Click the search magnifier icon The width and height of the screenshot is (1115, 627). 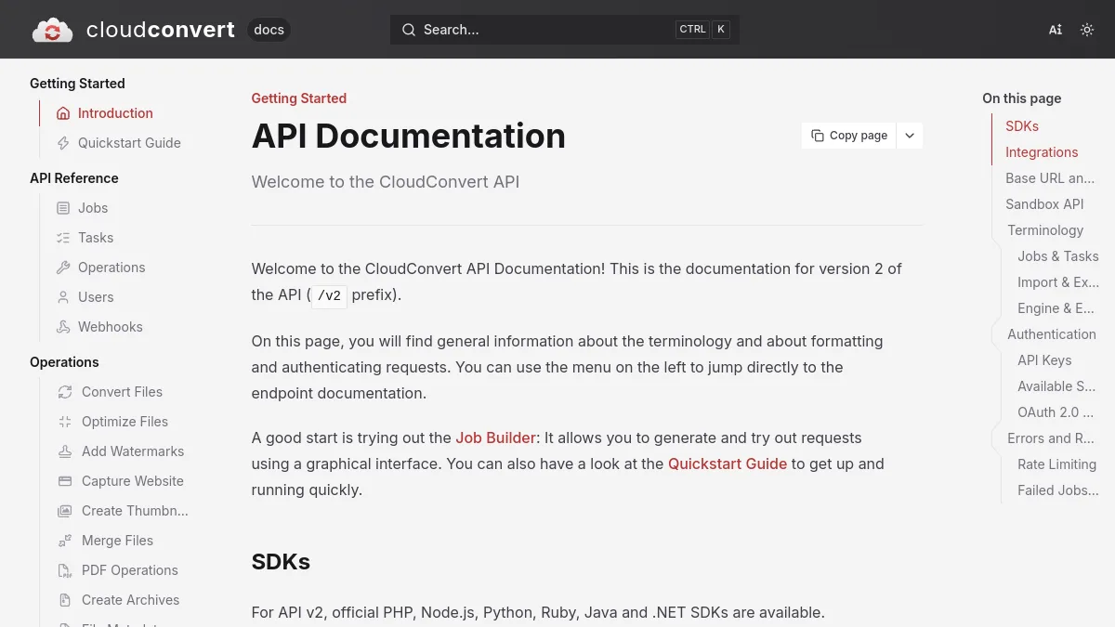[x=408, y=30]
